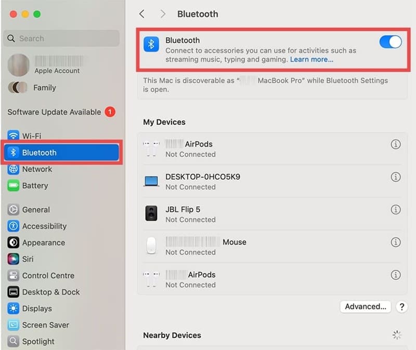
Task: Open Displays settings label
Action: [x=37, y=308]
